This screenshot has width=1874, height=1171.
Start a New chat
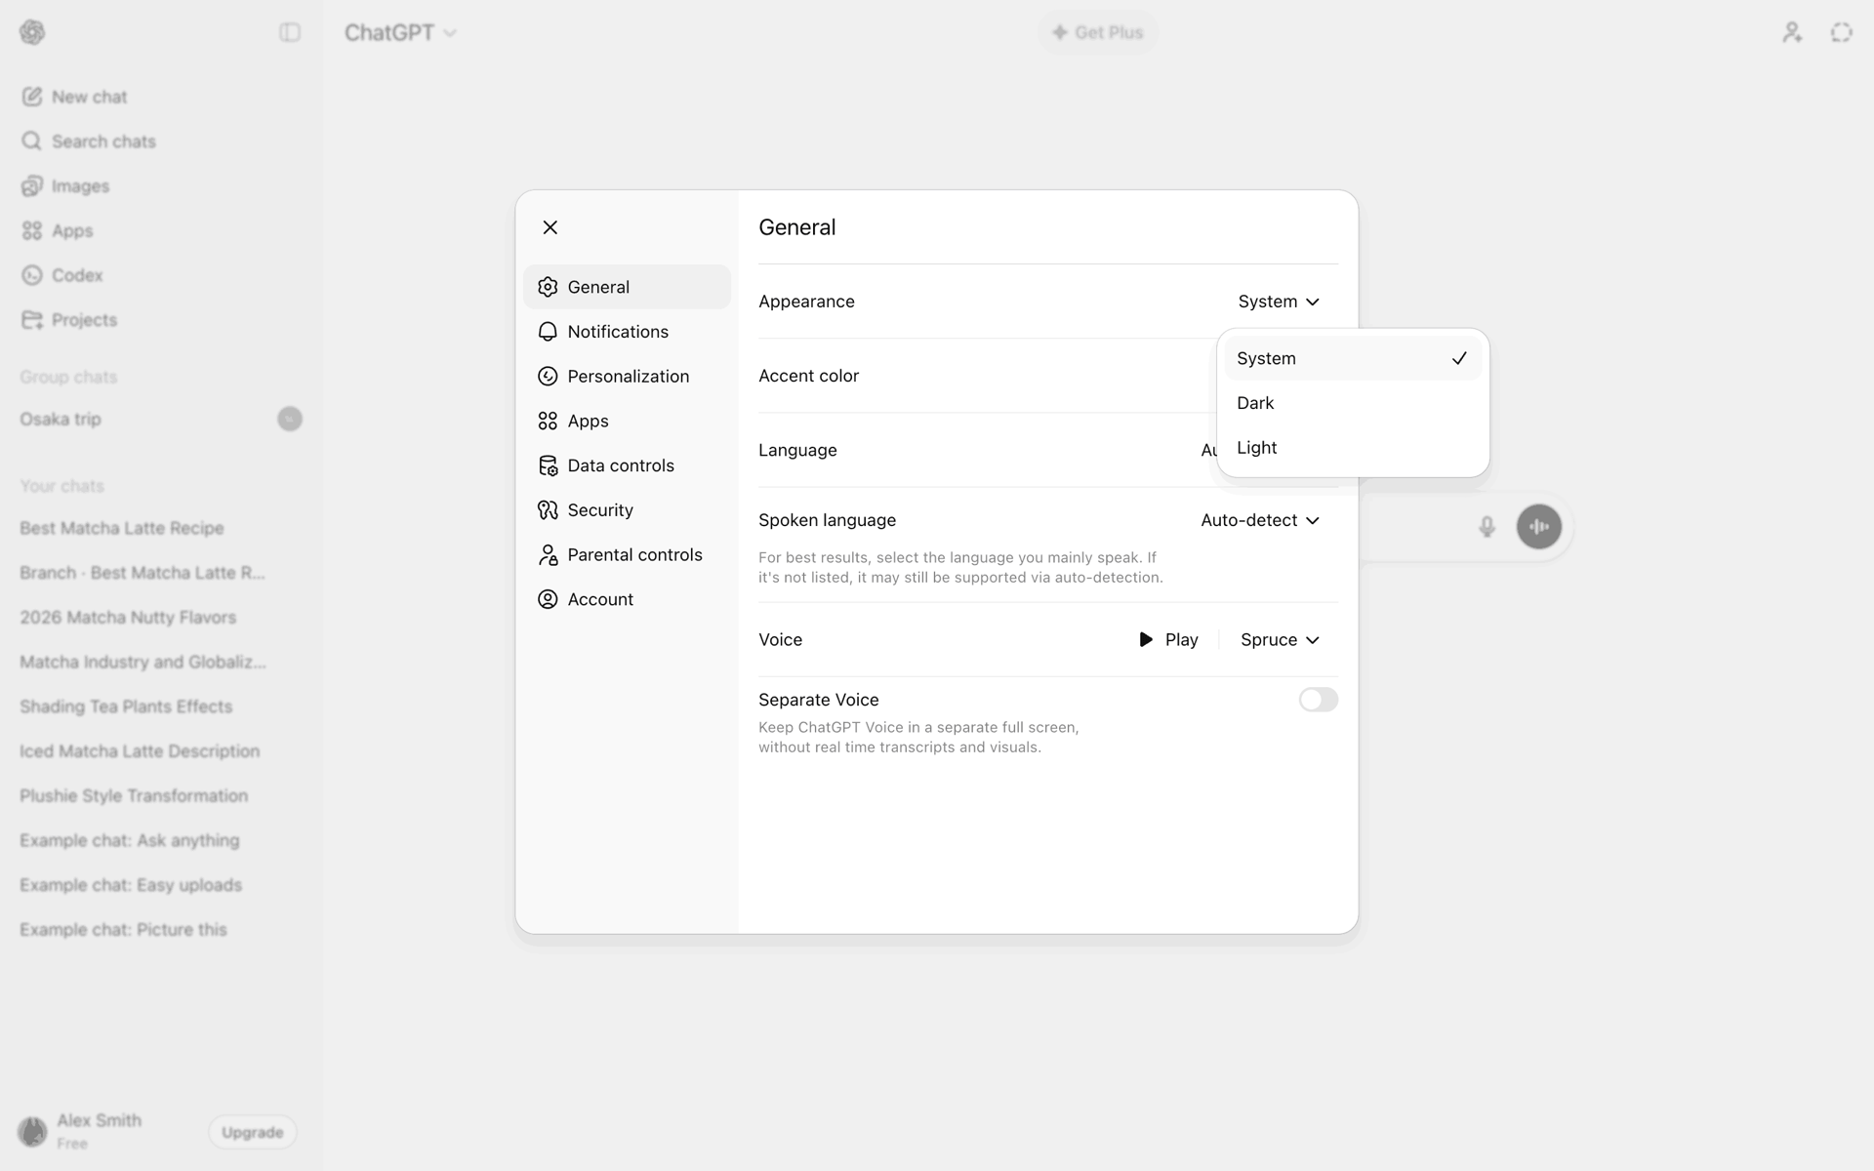pos(160,97)
